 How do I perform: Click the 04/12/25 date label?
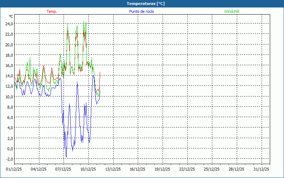[x=39, y=169]
